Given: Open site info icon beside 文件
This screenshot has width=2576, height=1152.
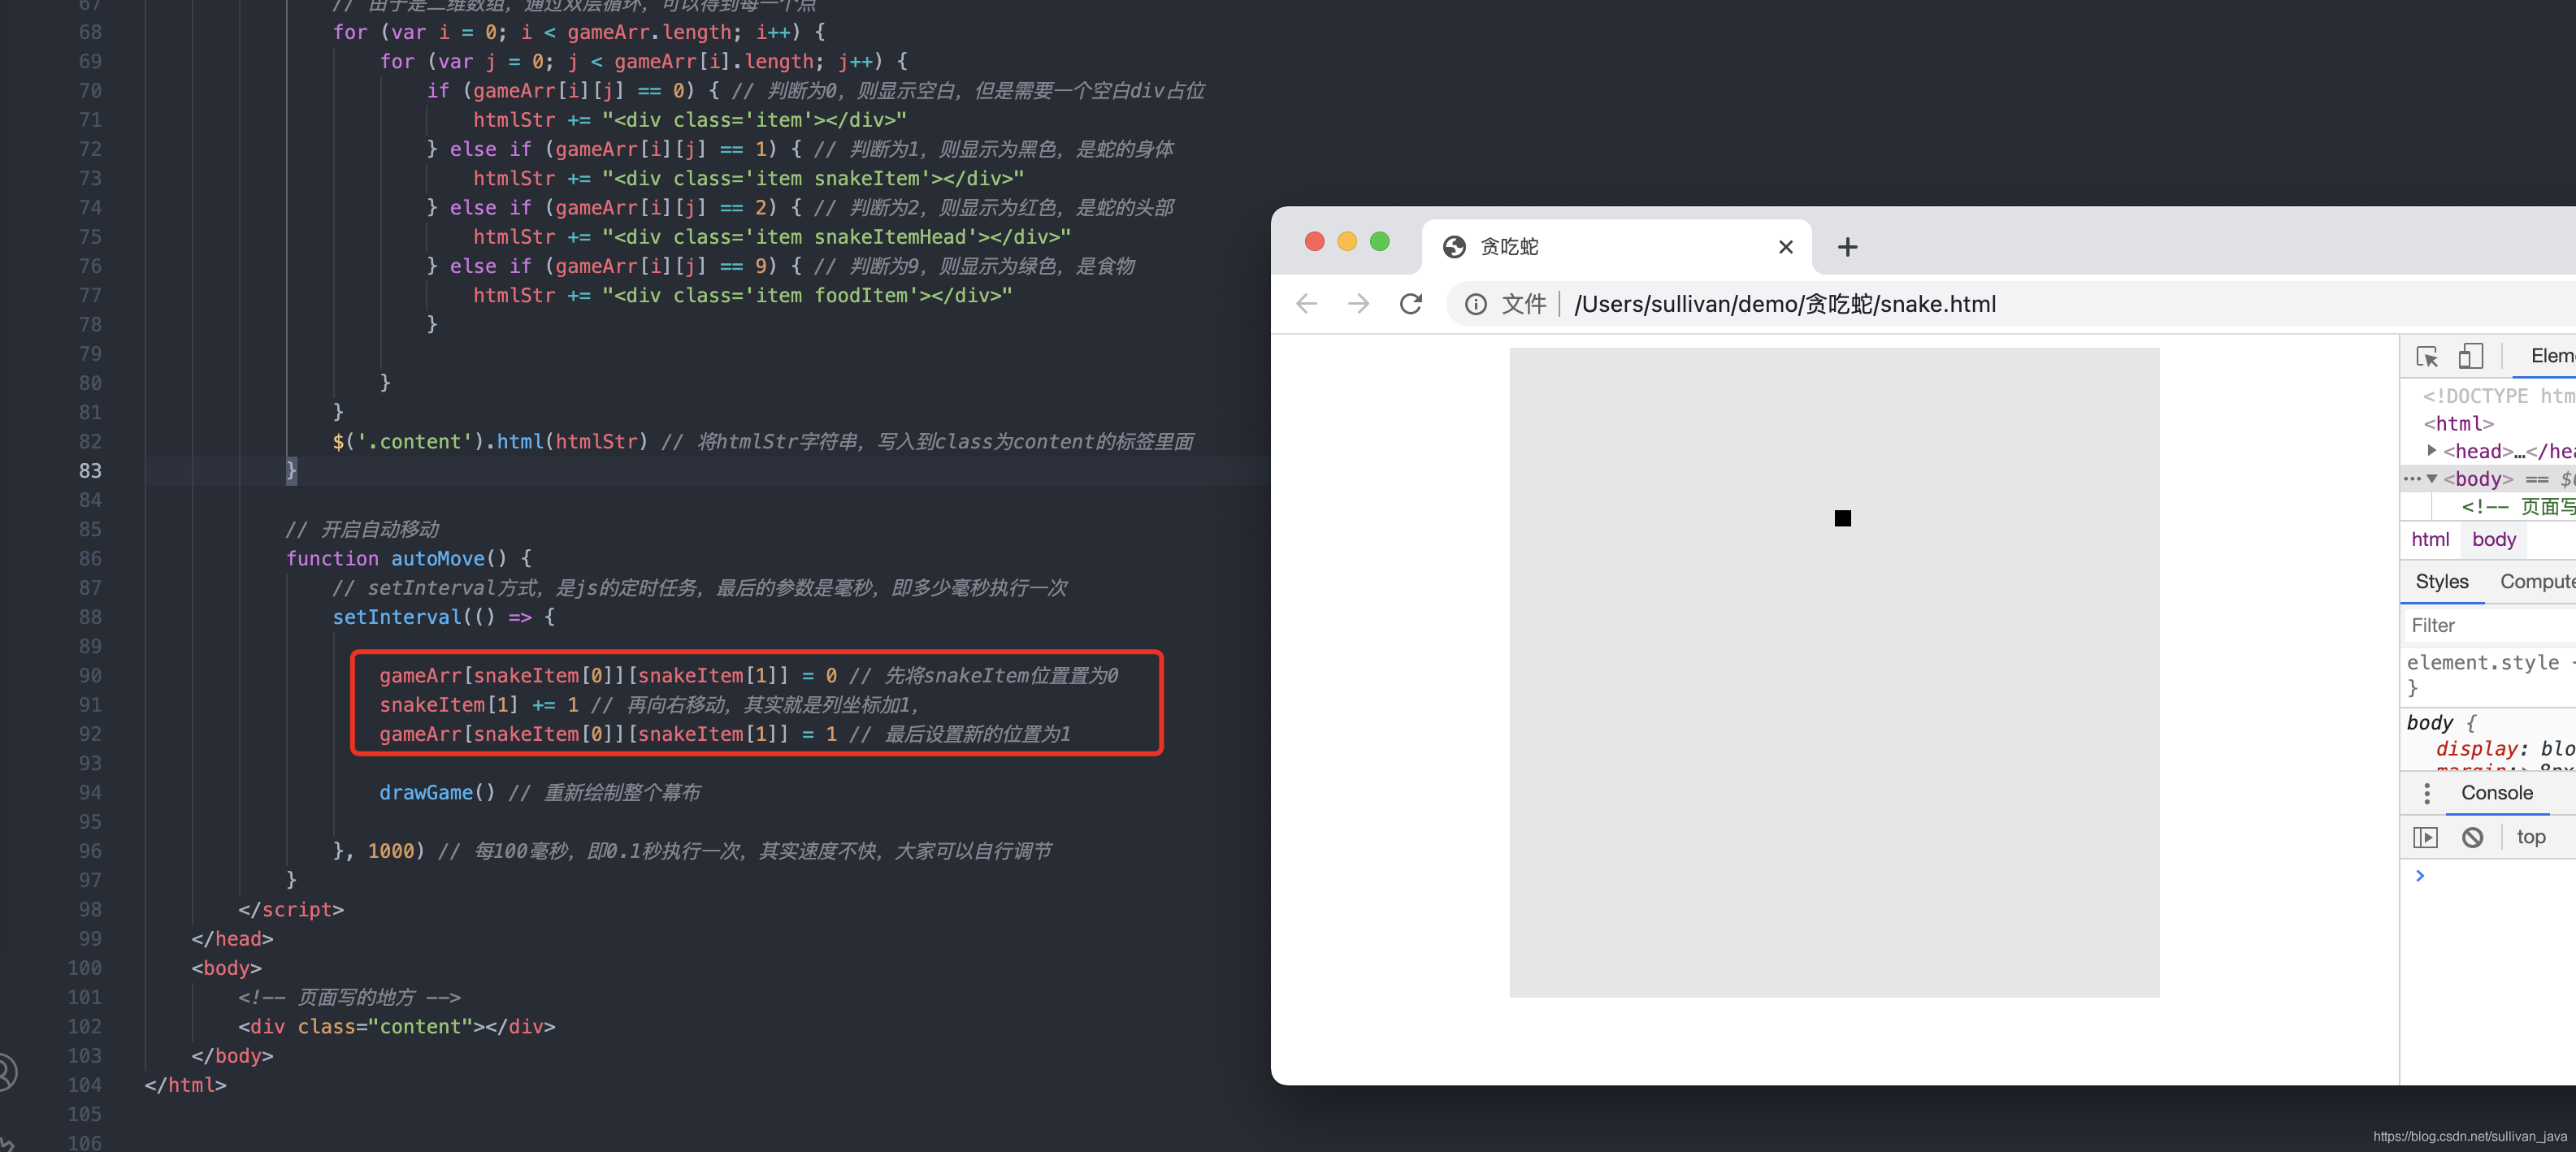Looking at the screenshot, I should (1476, 304).
